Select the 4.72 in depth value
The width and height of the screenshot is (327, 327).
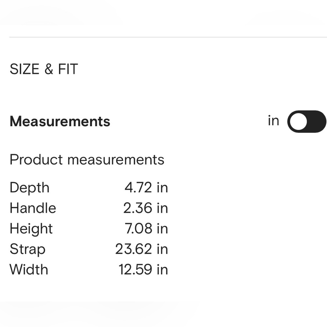pyautogui.click(x=146, y=187)
